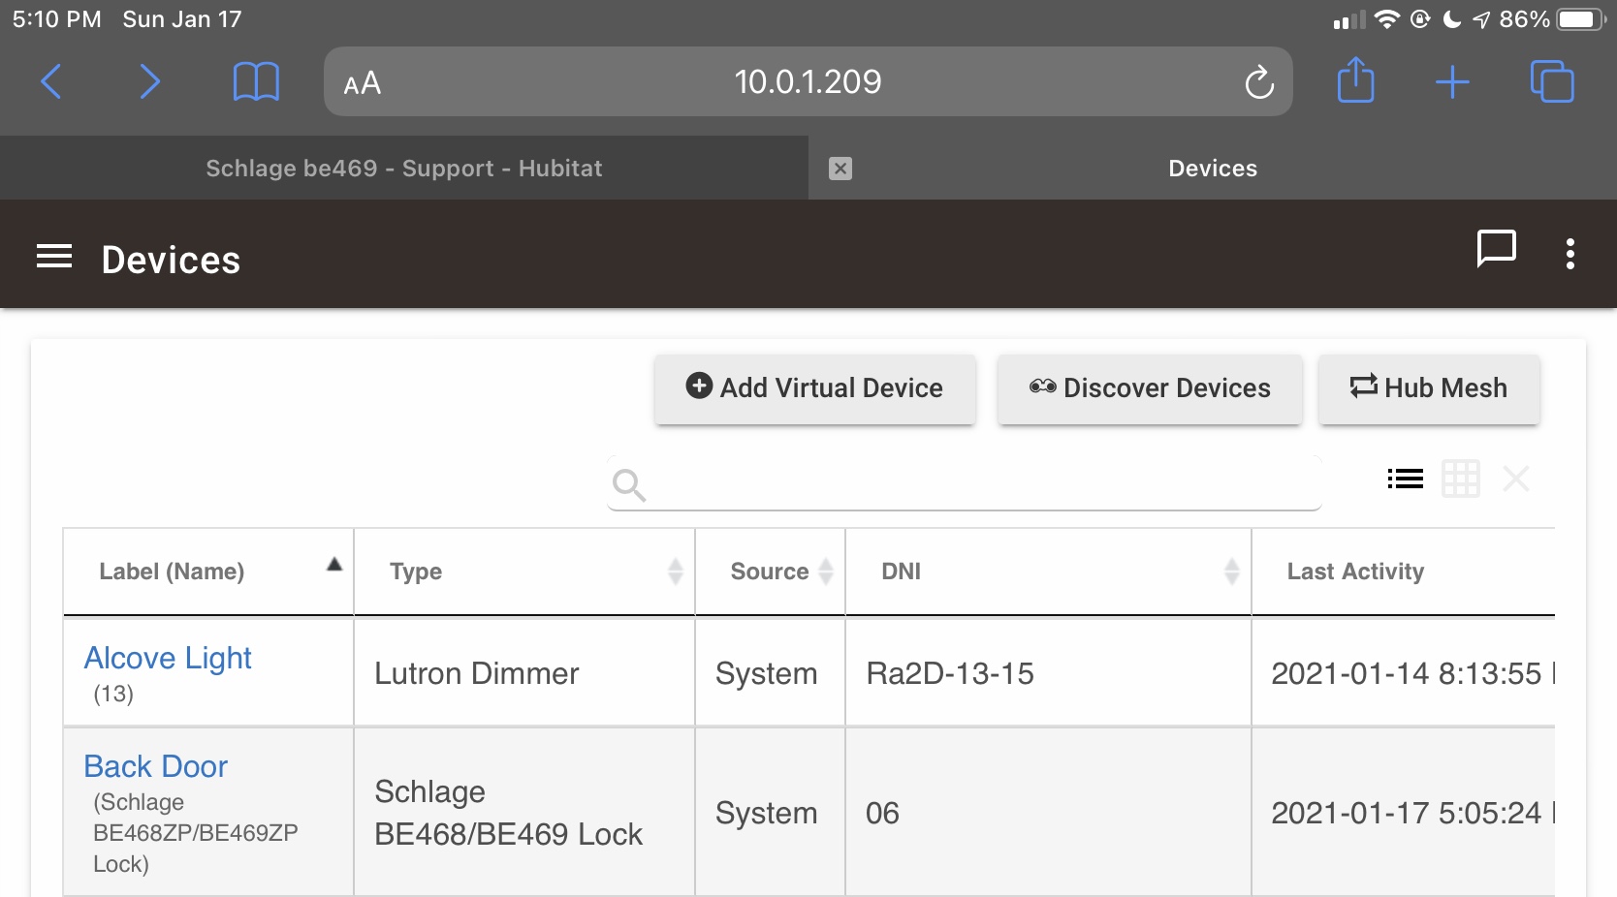This screenshot has height=897, width=1617.
Task: Open the AA reader settings
Action: pos(363,83)
